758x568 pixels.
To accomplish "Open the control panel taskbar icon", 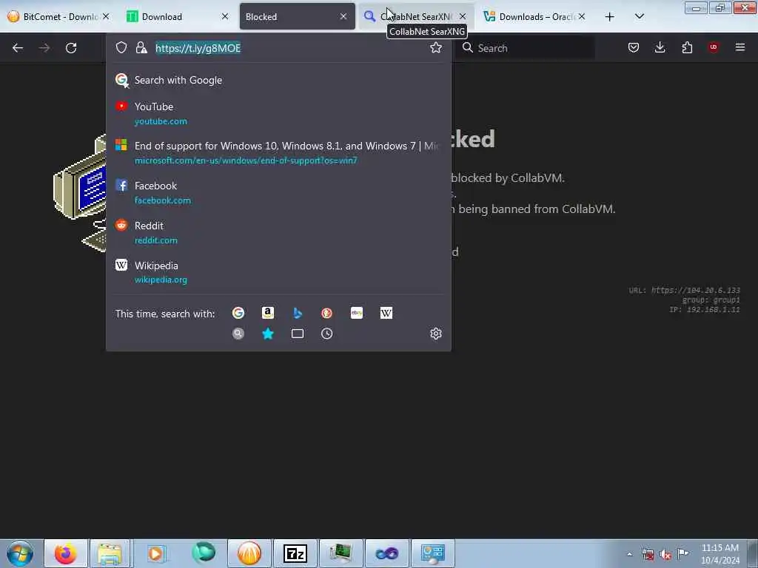I will tap(432, 553).
